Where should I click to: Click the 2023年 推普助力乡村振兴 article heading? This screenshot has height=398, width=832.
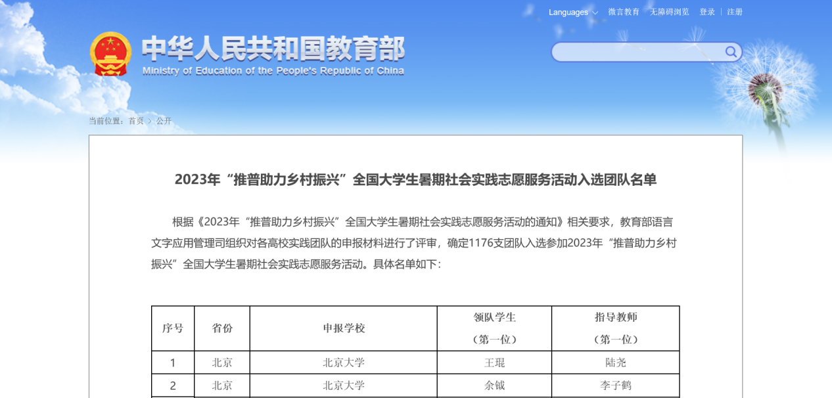415,179
